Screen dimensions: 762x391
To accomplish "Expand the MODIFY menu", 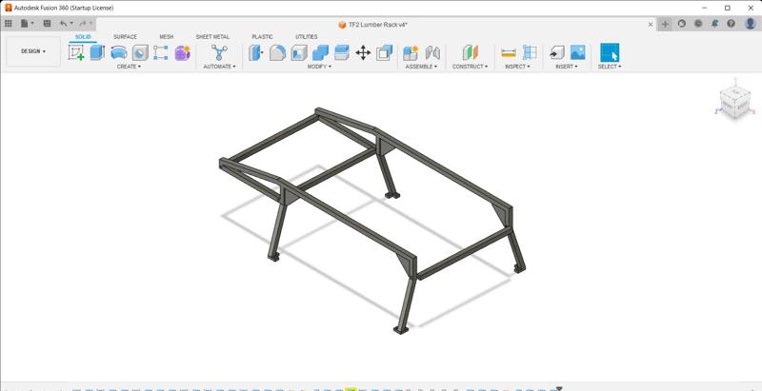I will click(x=319, y=67).
